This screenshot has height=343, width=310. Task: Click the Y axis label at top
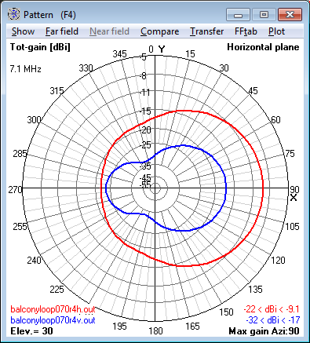(x=162, y=49)
